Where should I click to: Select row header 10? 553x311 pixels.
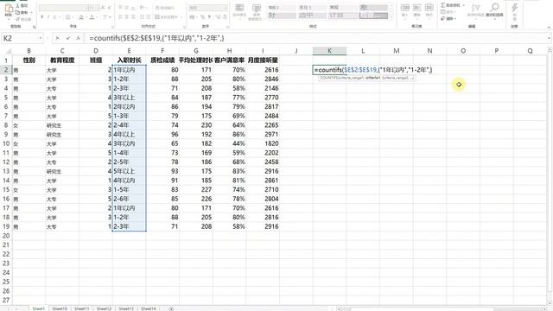[x=6, y=143]
